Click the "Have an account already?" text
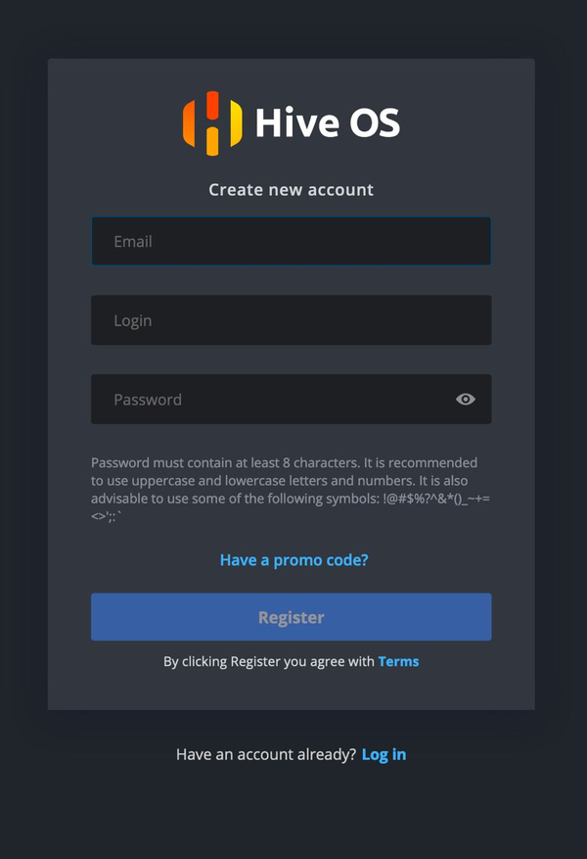 tap(266, 754)
